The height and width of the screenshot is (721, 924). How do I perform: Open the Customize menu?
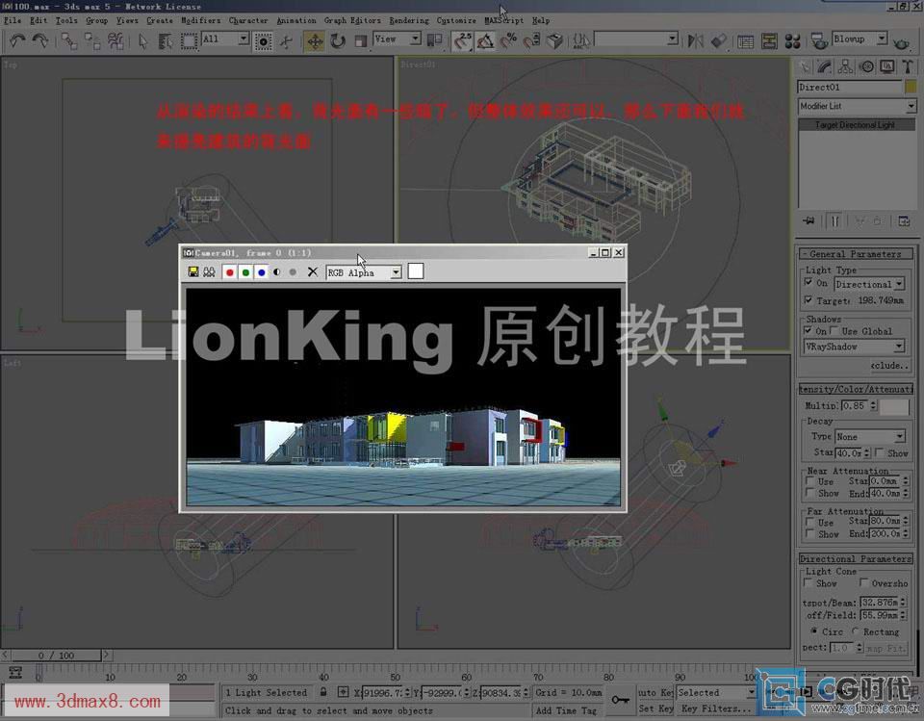(x=456, y=20)
